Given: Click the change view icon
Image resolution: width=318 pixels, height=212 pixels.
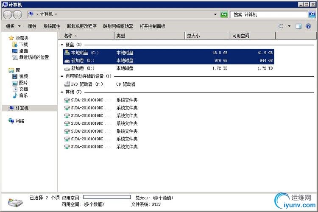Looking at the screenshot, I should coord(280,26).
